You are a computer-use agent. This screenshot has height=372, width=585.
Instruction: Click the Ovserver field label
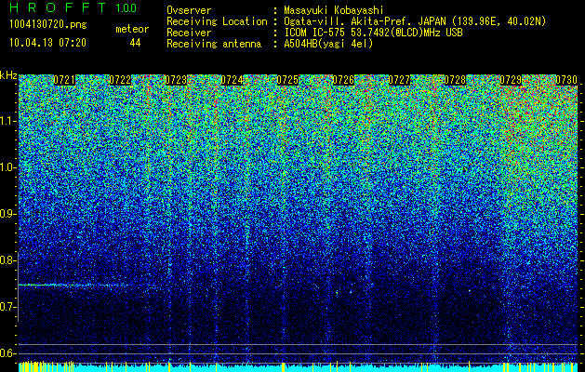click(x=189, y=10)
